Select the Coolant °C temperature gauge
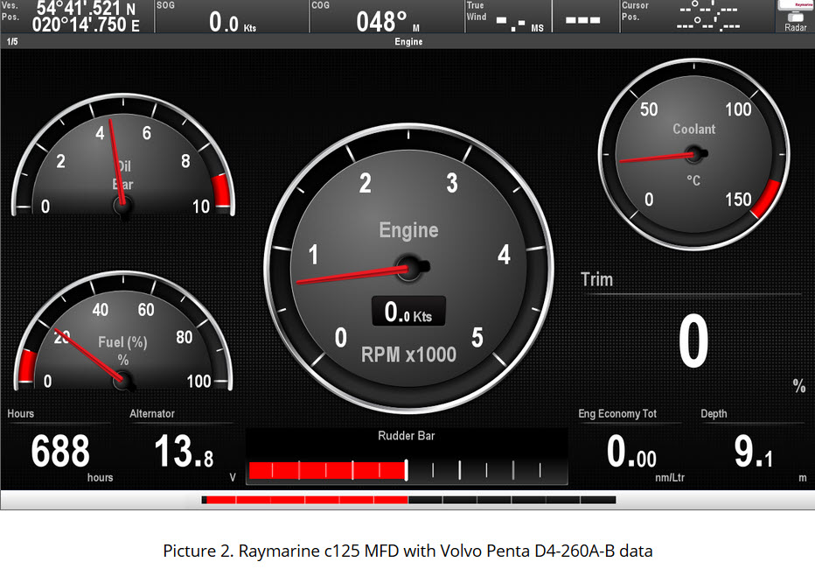Screen dimensions: 815x569 pyautogui.click(x=694, y=154)
